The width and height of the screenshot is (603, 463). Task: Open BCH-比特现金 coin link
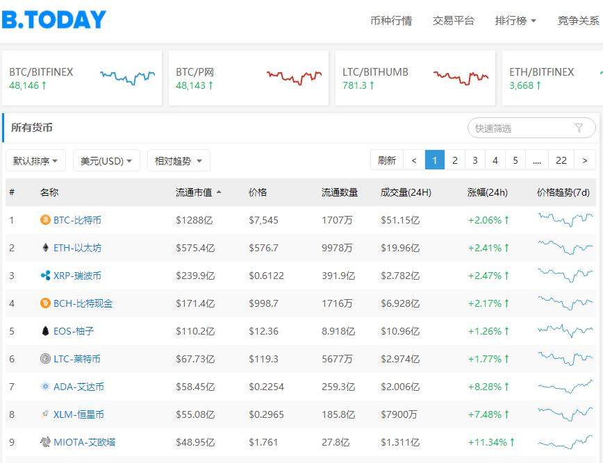pyautogui.click(x=83, y=303)
